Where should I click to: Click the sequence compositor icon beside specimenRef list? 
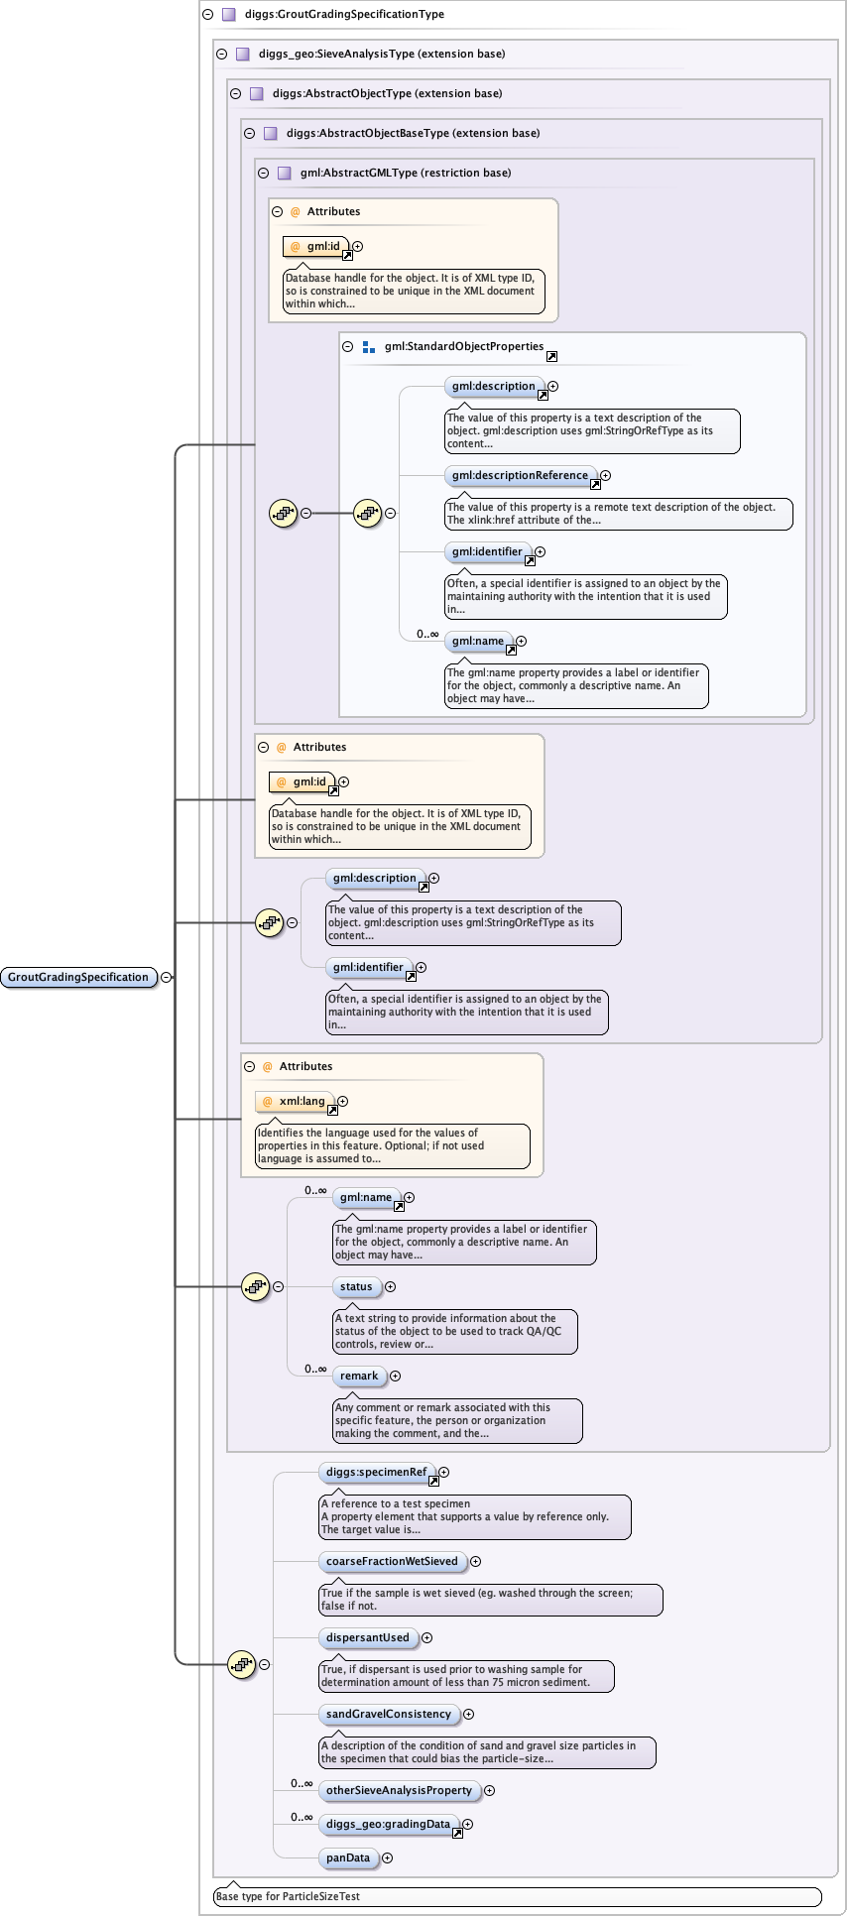tap(241, 1664)
